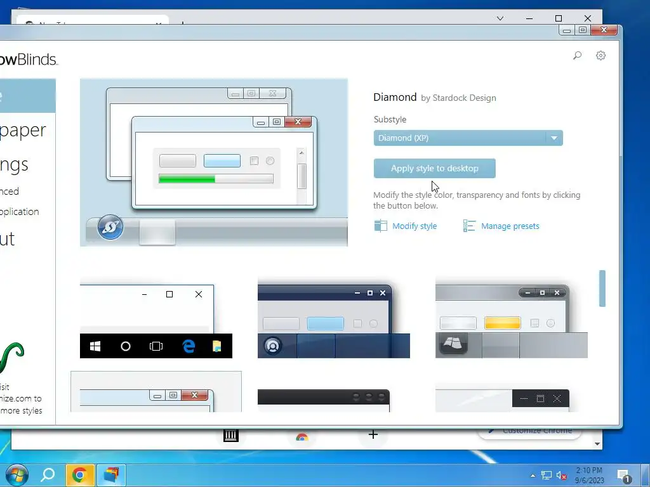
Task: Open the Settings section in sidebar
Action: coord(14,164)
